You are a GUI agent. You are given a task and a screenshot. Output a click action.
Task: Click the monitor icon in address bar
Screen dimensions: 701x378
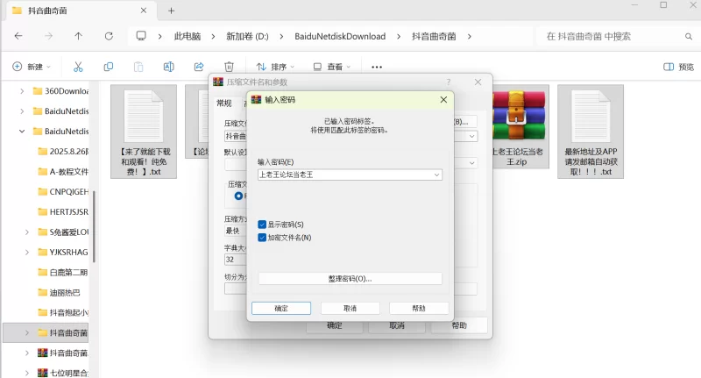tap(141, 36)
